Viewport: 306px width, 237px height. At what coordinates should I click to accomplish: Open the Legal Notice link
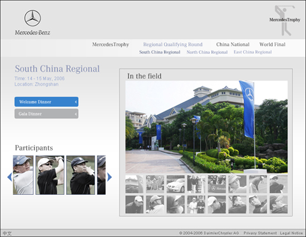[291, 233]
